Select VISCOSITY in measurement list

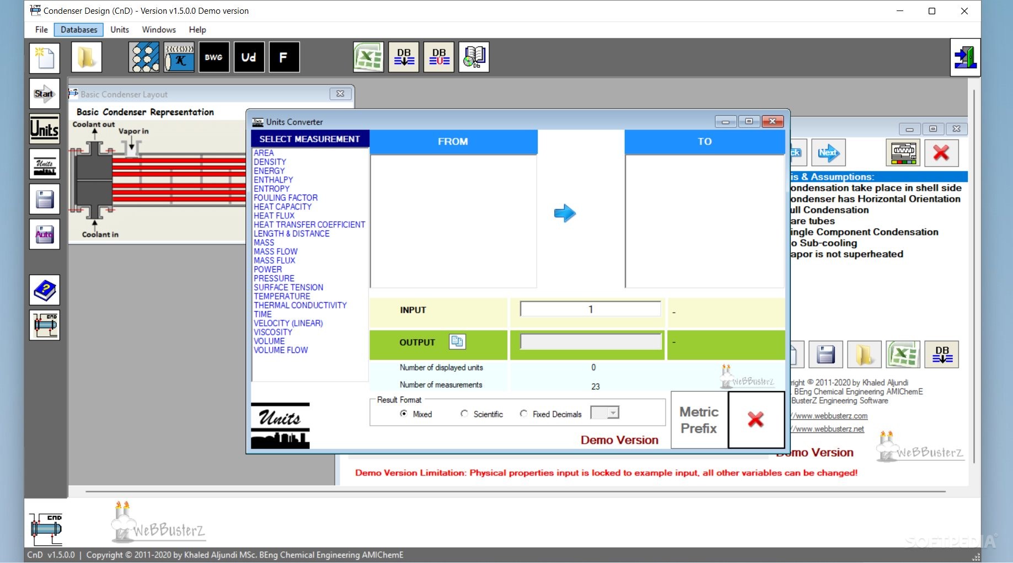273,332
